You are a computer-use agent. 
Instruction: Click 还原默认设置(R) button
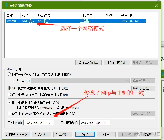point(17,134)
